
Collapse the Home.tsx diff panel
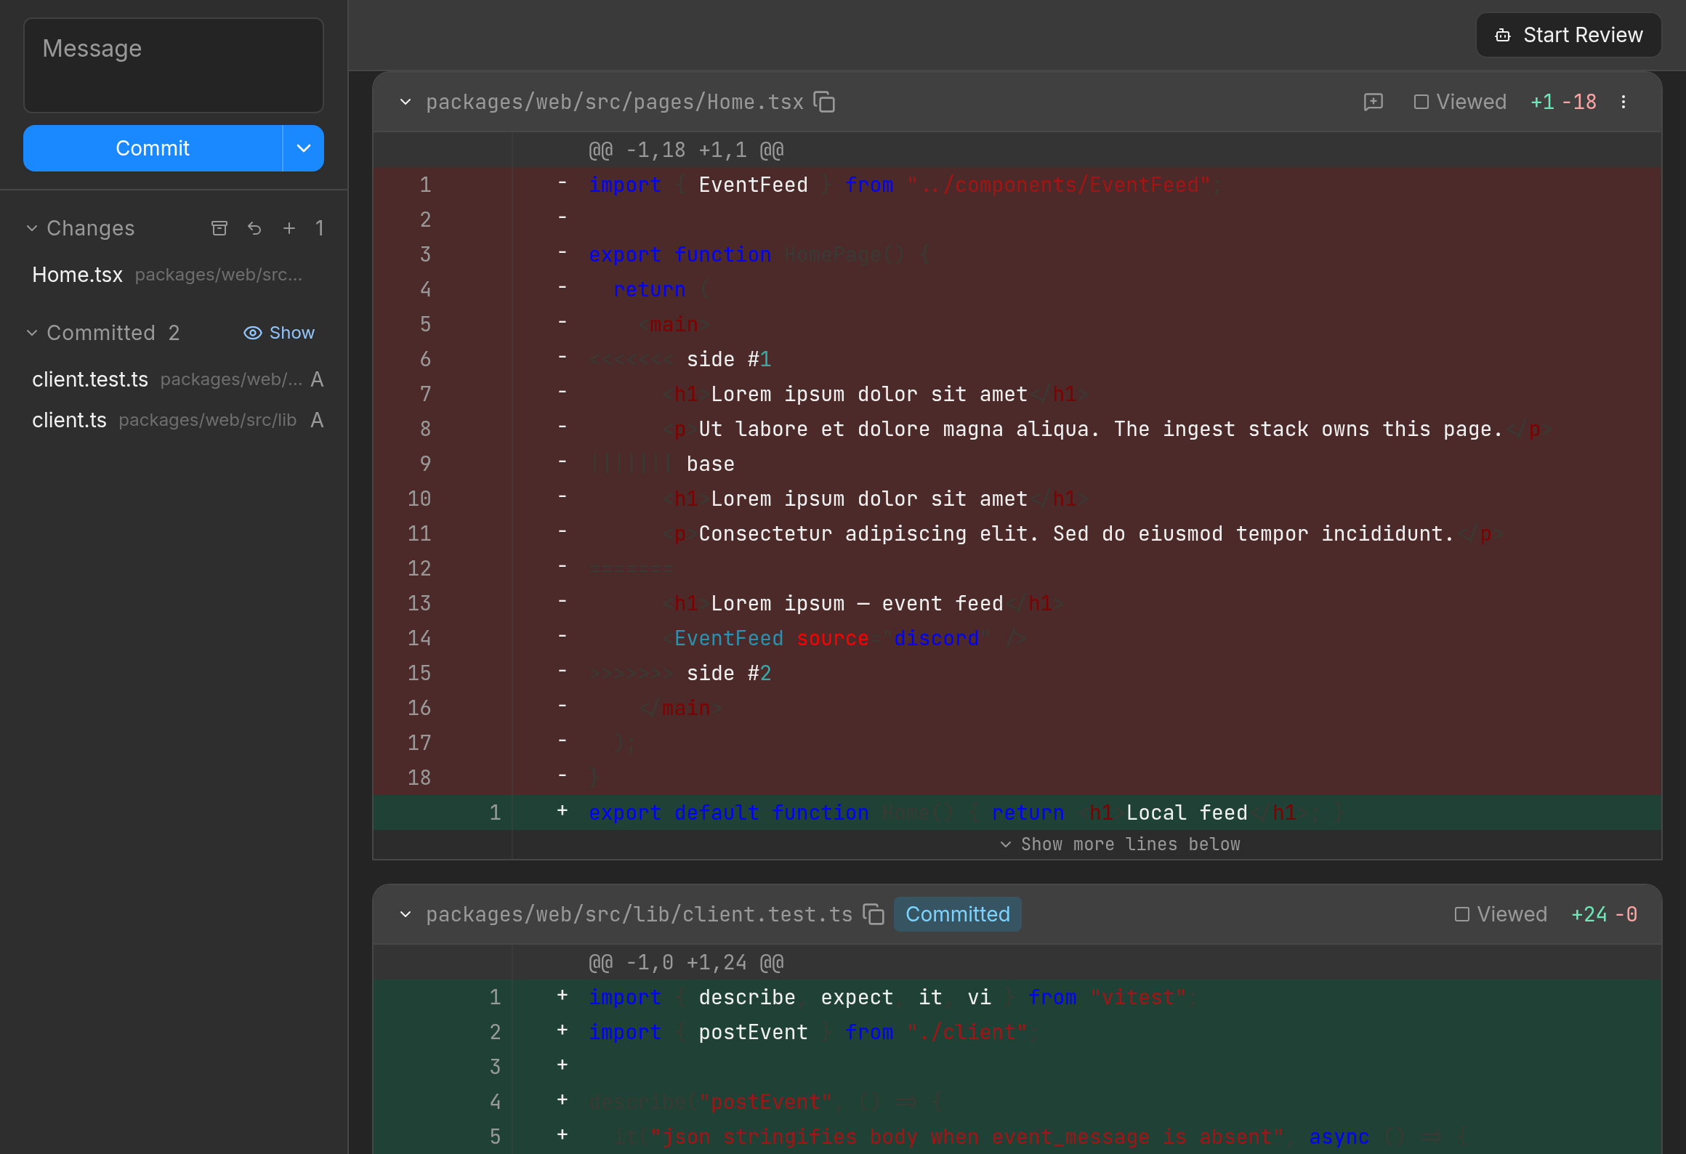point(406,102)
